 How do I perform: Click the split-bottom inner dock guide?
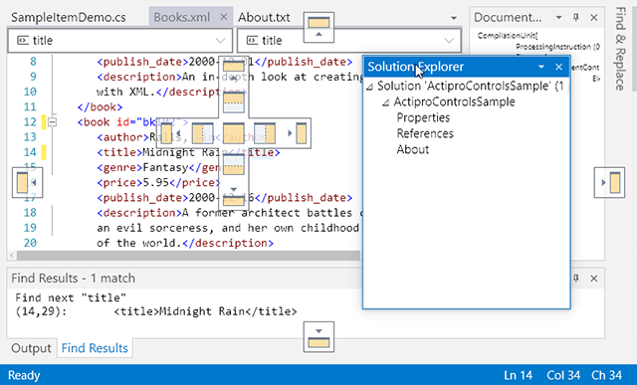(x=234, y=164)
